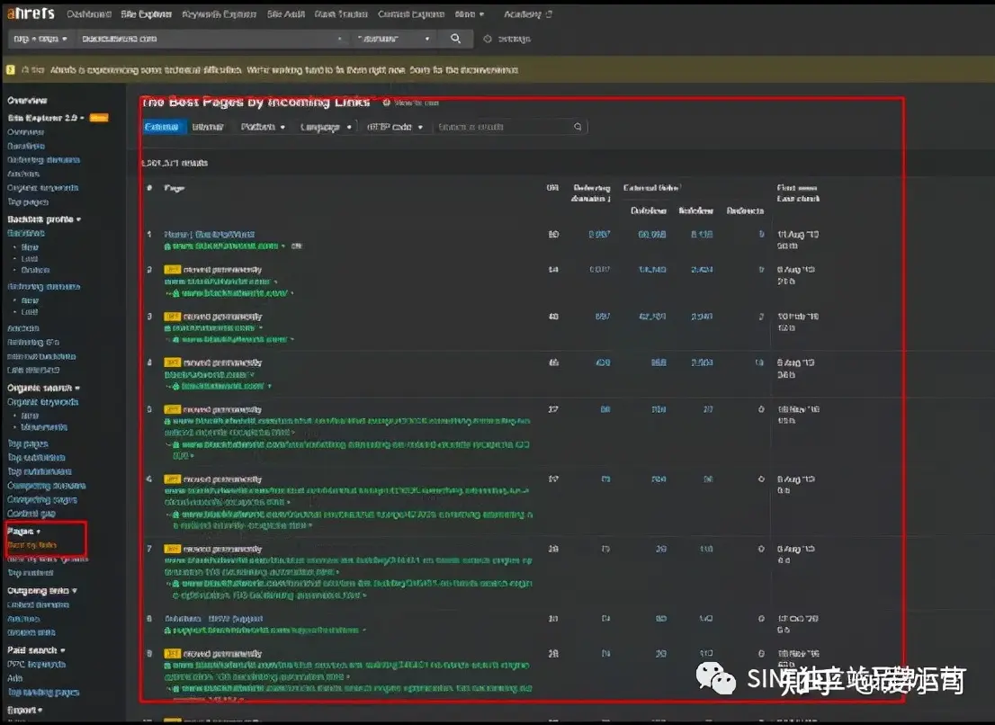Open the HTTP code filter dropdown
This screenshot has width=995, height=725.
pos(394,127)
